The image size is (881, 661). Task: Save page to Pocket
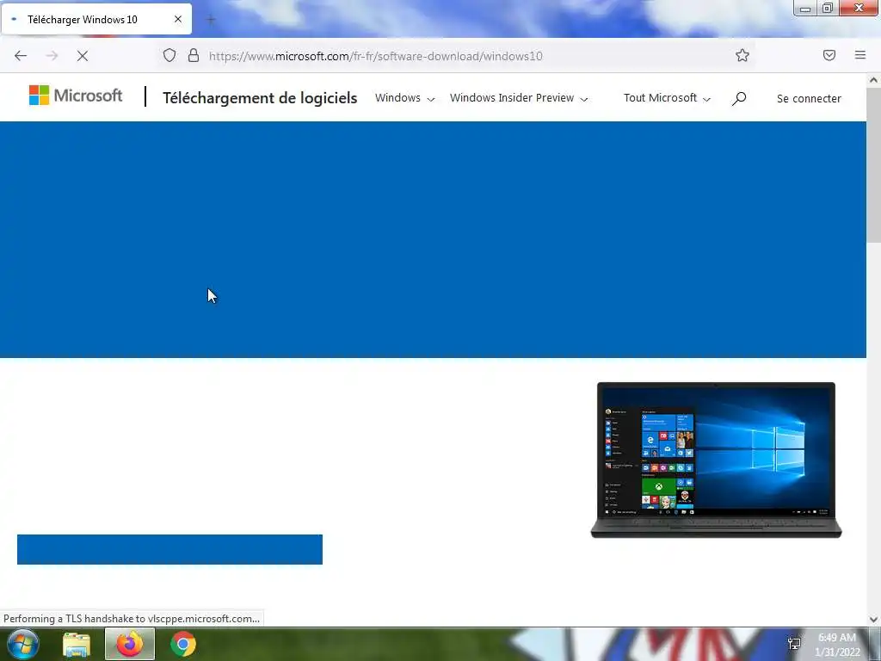click(x=829, y=55)
